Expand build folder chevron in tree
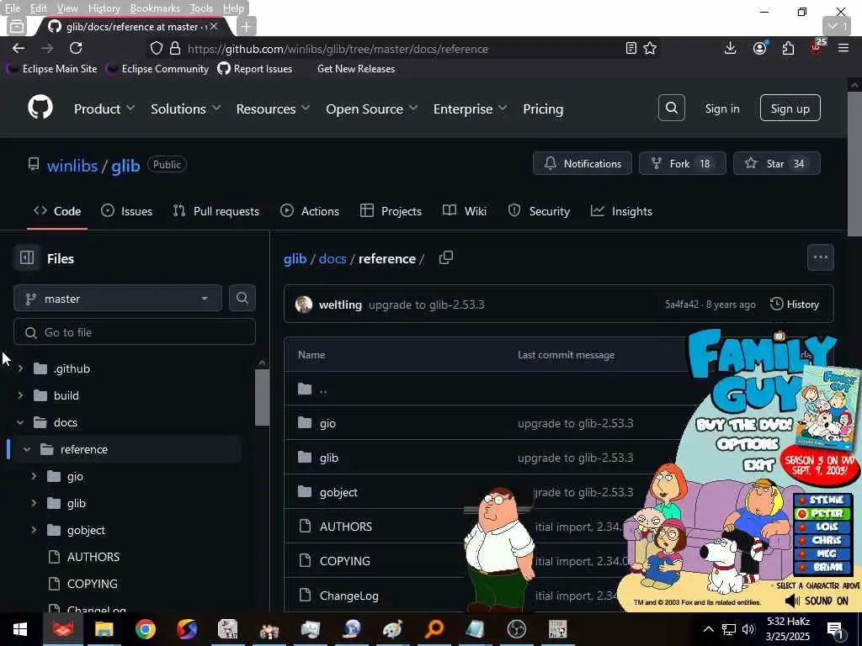The height and width of the screenshot is (646, 862). click(20, 395)
